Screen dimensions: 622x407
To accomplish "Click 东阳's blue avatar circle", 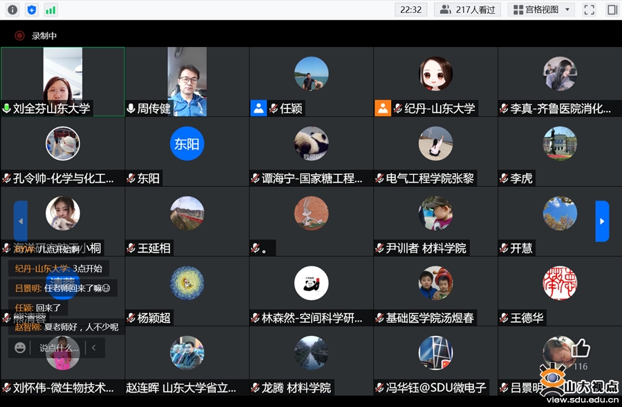I will click(x=187, y=144).
